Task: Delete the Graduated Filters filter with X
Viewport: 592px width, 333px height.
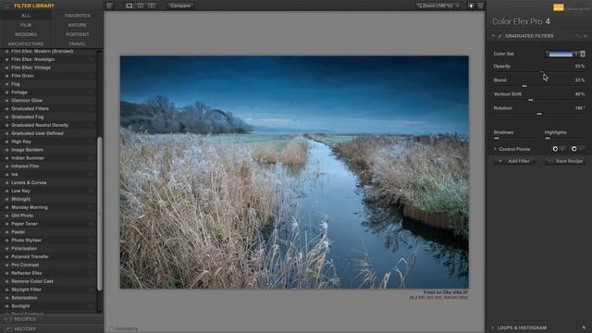Action: point(586,36)
